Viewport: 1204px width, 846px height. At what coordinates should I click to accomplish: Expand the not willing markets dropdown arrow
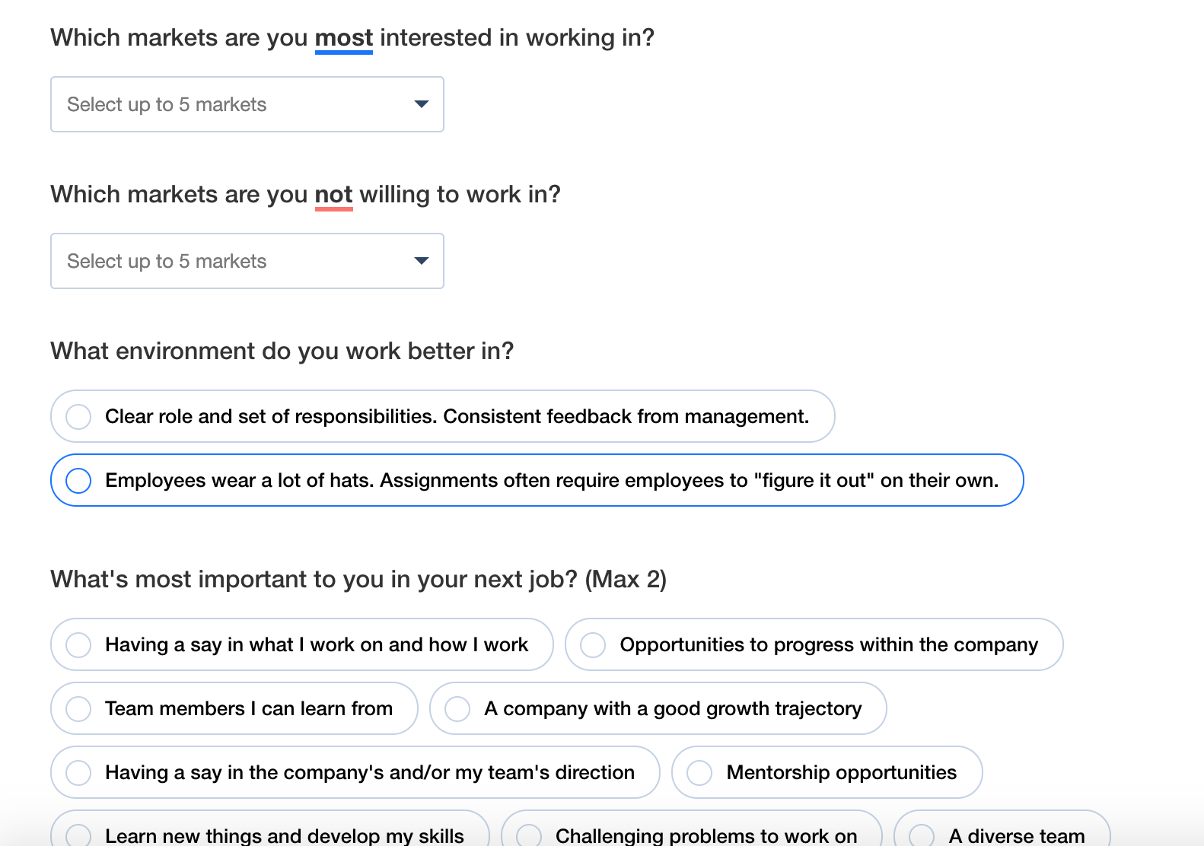[x=421, y=261]
